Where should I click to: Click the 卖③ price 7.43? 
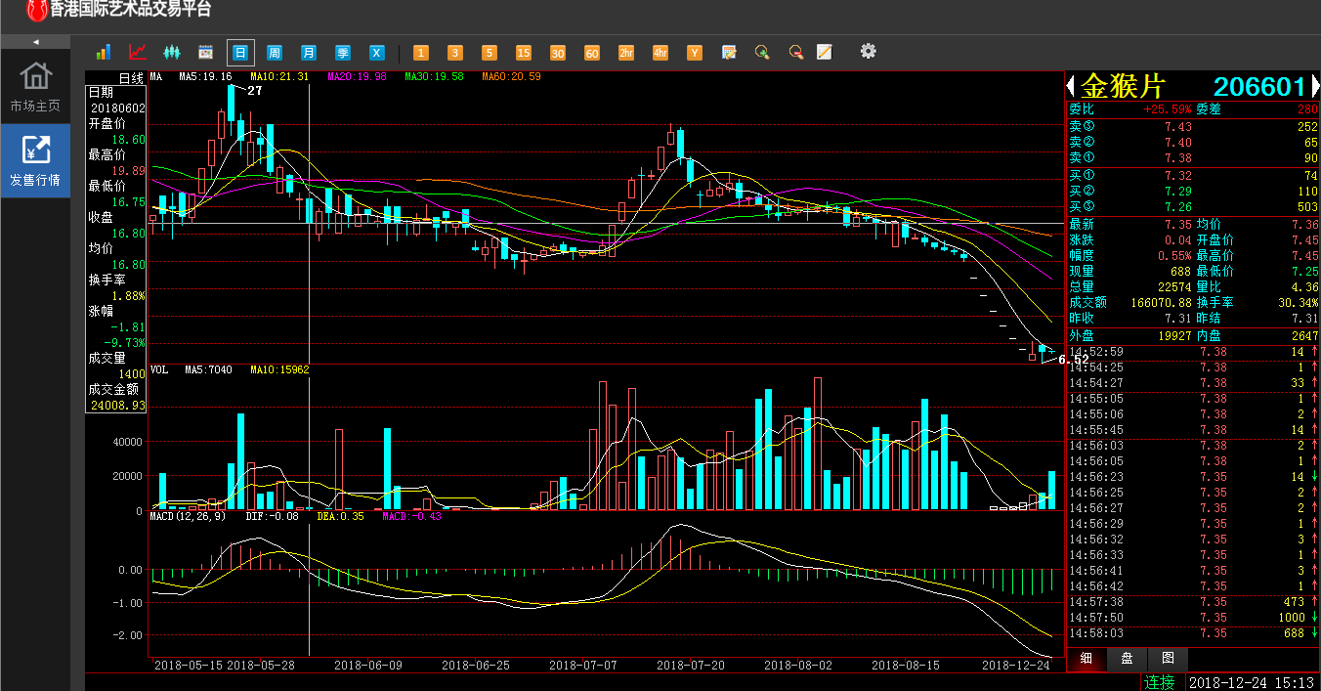point(1178,127)
